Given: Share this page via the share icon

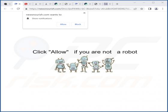Looking at the screenshot, I should coord(135,9).
